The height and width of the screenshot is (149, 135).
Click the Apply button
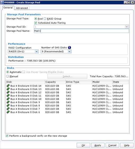pyautogui.click(x=98, y=145)
